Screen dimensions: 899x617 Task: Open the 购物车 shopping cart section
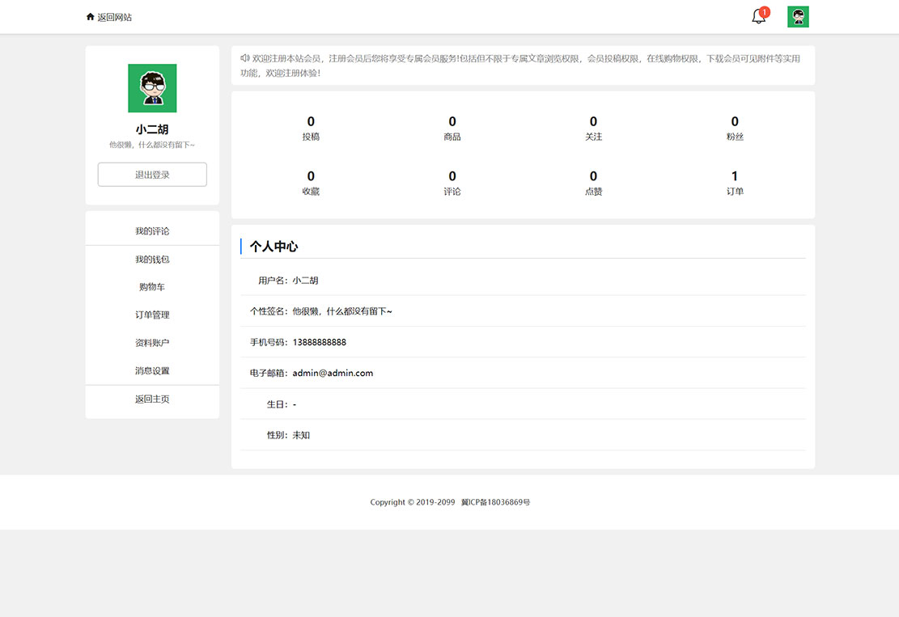pos(151,286)
